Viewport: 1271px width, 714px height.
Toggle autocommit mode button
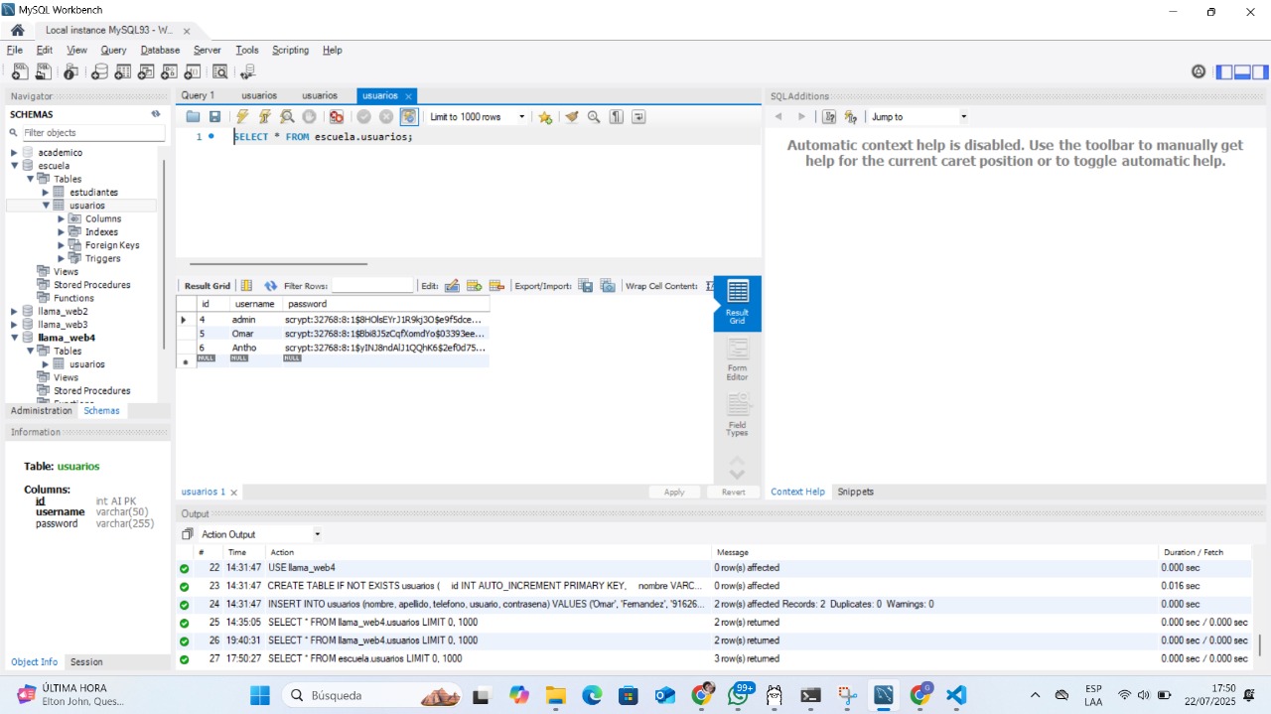point(408,117)
